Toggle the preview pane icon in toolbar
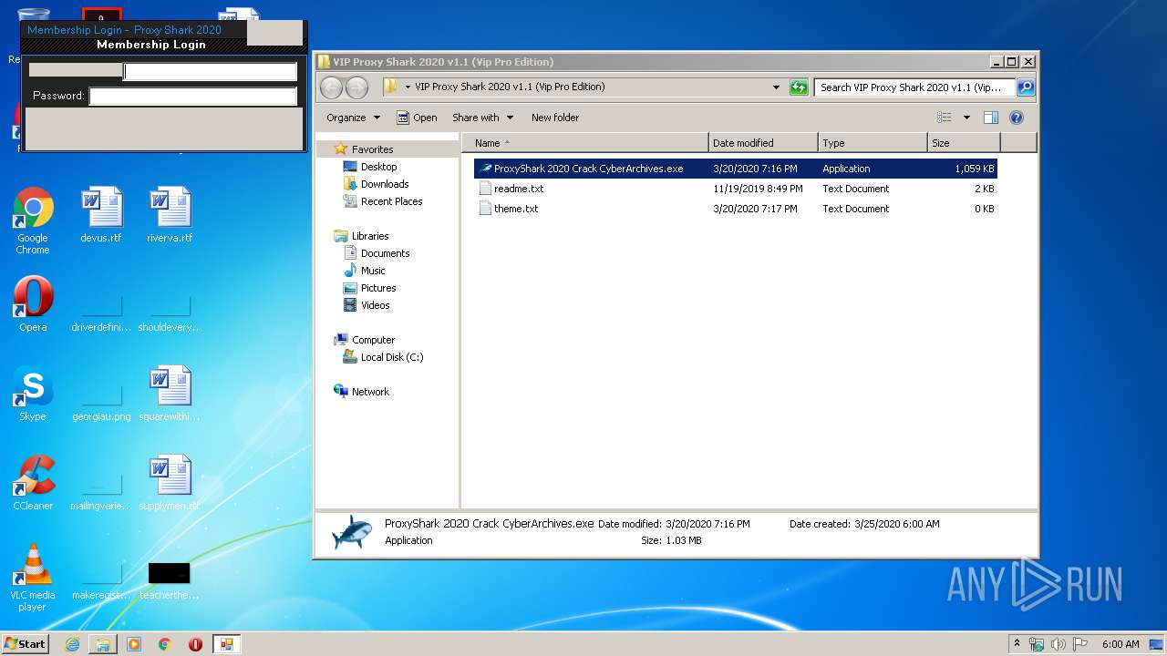Screen dimensions: 1167x656 tap(991, 118)
